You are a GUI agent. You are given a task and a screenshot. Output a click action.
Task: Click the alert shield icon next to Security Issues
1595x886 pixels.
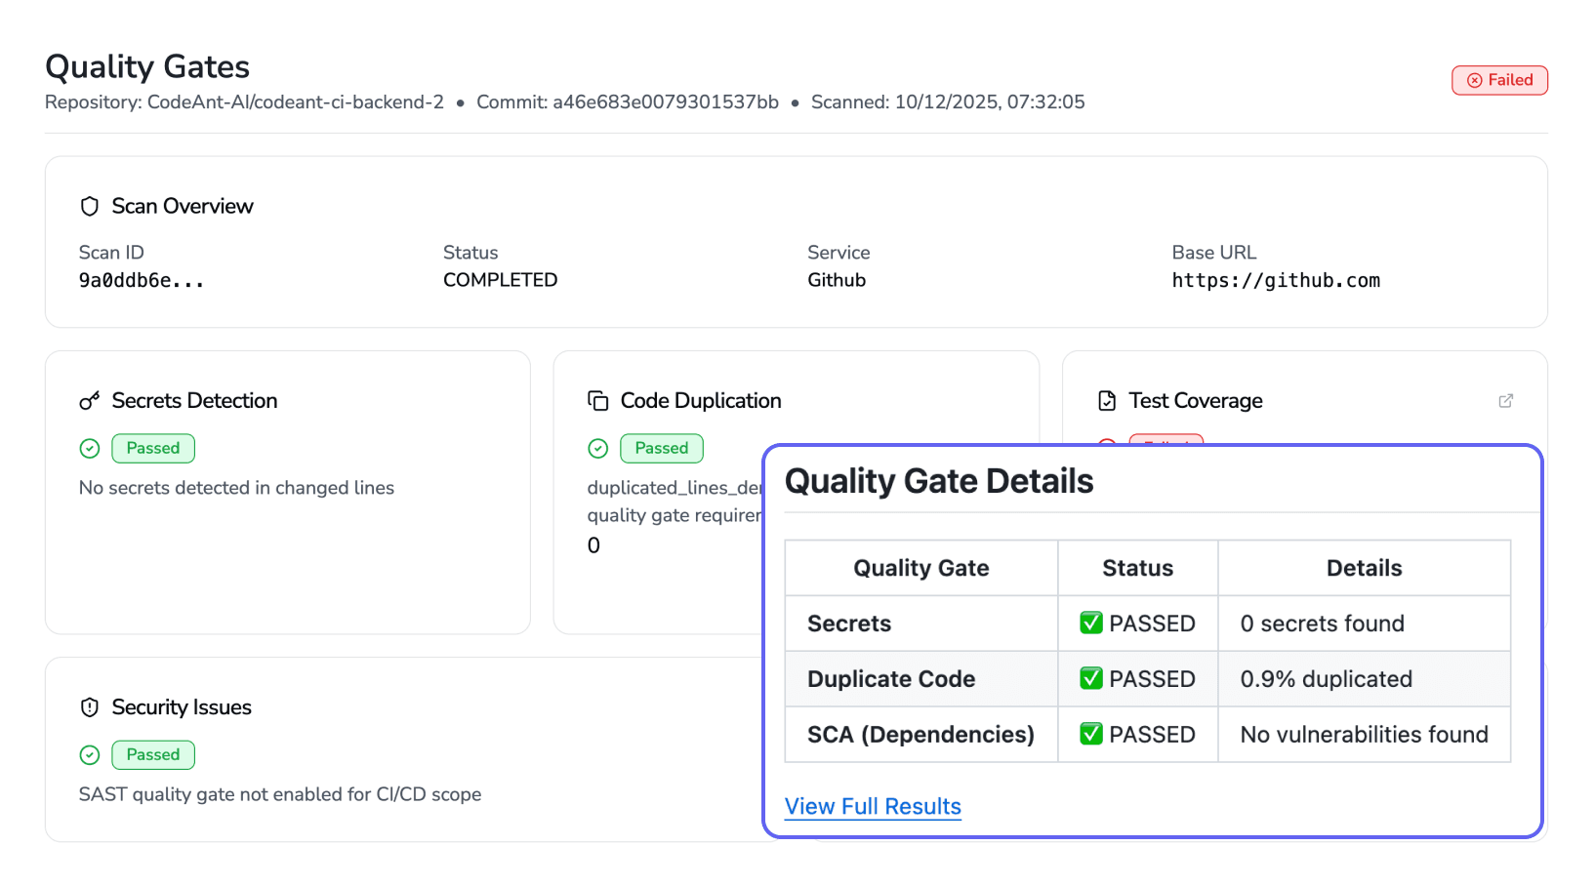90,707
